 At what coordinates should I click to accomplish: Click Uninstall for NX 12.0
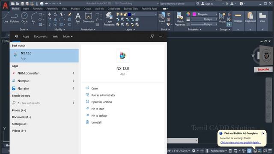coord(96,122)
